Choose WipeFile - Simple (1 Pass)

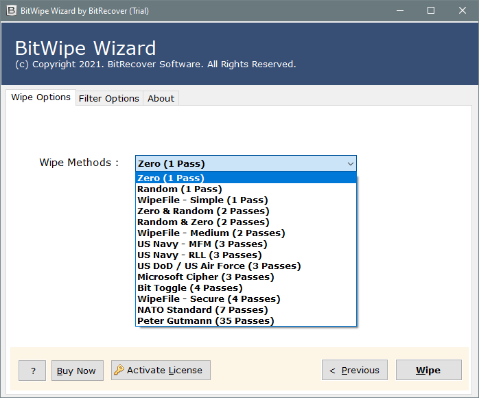[246, 200]
